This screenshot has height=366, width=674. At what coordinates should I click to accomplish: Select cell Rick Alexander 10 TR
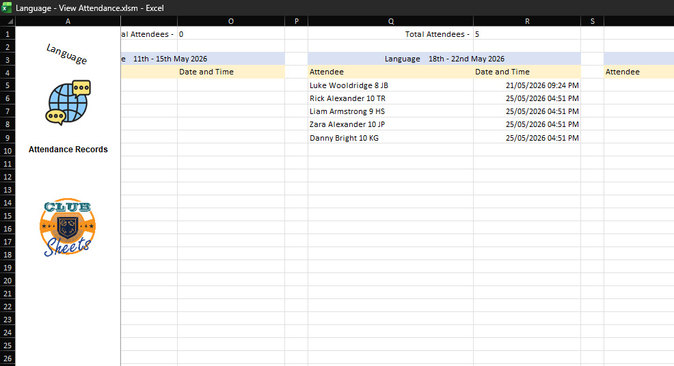pos(391,98)
